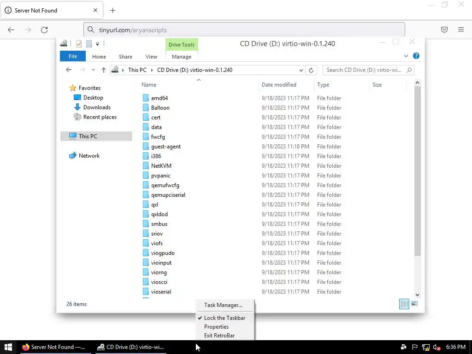Go up one folder level
The height and width of the screenshot is (354, 472).
(x=104, y=70)
